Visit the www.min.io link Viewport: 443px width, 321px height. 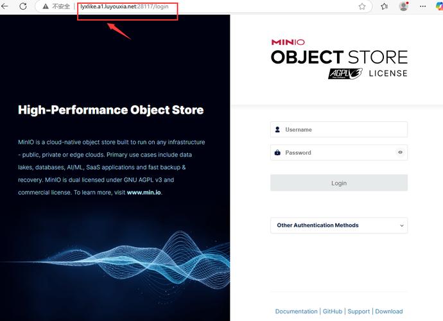click(144, 193)
